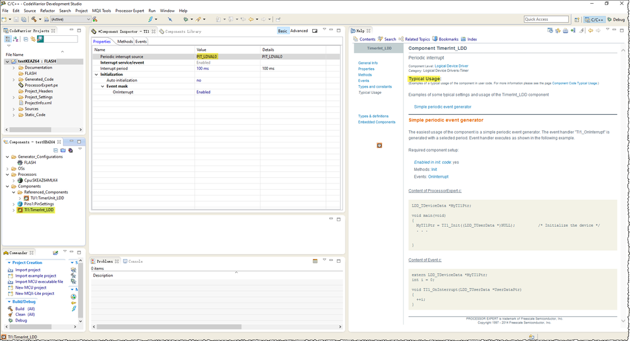Open the (Active) build configuration dropdown
This screenshot has width=630, height=341.
click(x=70, y=20)
